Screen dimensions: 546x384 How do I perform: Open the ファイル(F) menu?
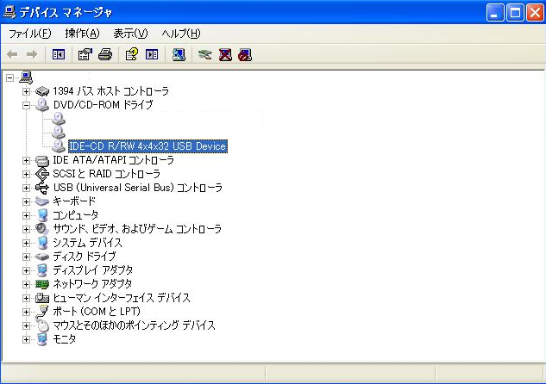(30, 34)
